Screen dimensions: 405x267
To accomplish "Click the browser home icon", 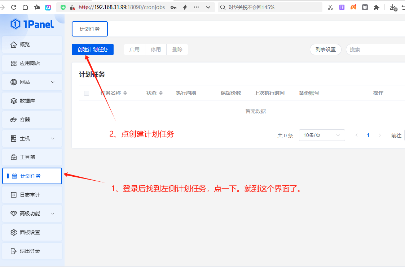I will tap(25, 7).
